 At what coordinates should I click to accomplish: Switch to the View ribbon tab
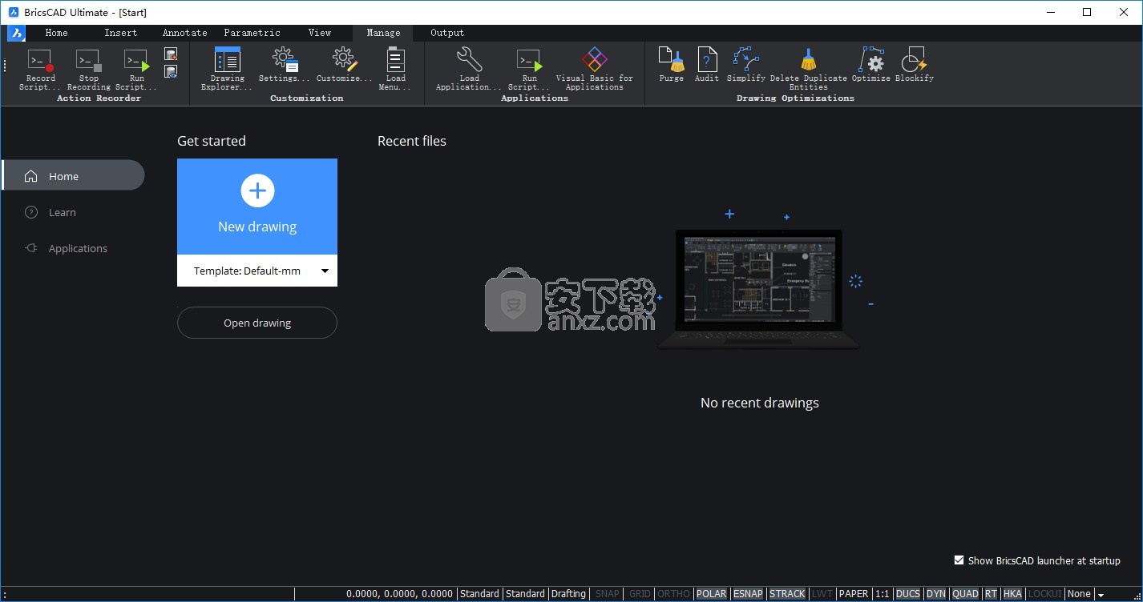coord(319,33)
